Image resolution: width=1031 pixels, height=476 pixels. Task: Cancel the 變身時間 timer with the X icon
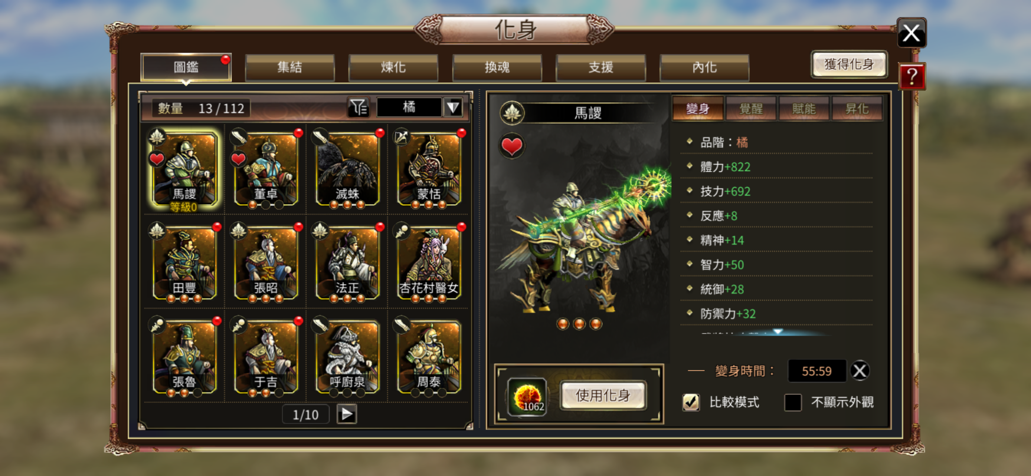click(x=860, y=370)
